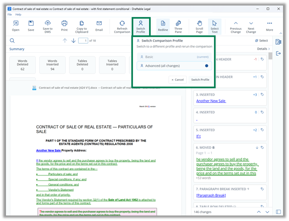The image size is (289, 221).
Task: Tag change 7 Paragraph Break Inserted
Action: click(x=262, y=189)
